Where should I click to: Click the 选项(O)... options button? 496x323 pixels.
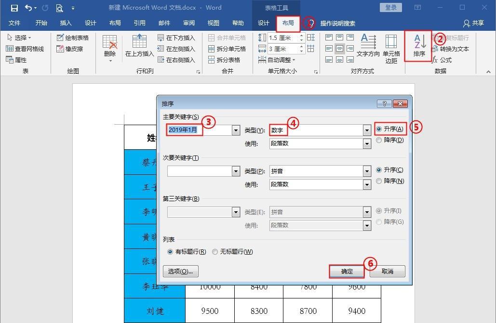tap(181, 271)
